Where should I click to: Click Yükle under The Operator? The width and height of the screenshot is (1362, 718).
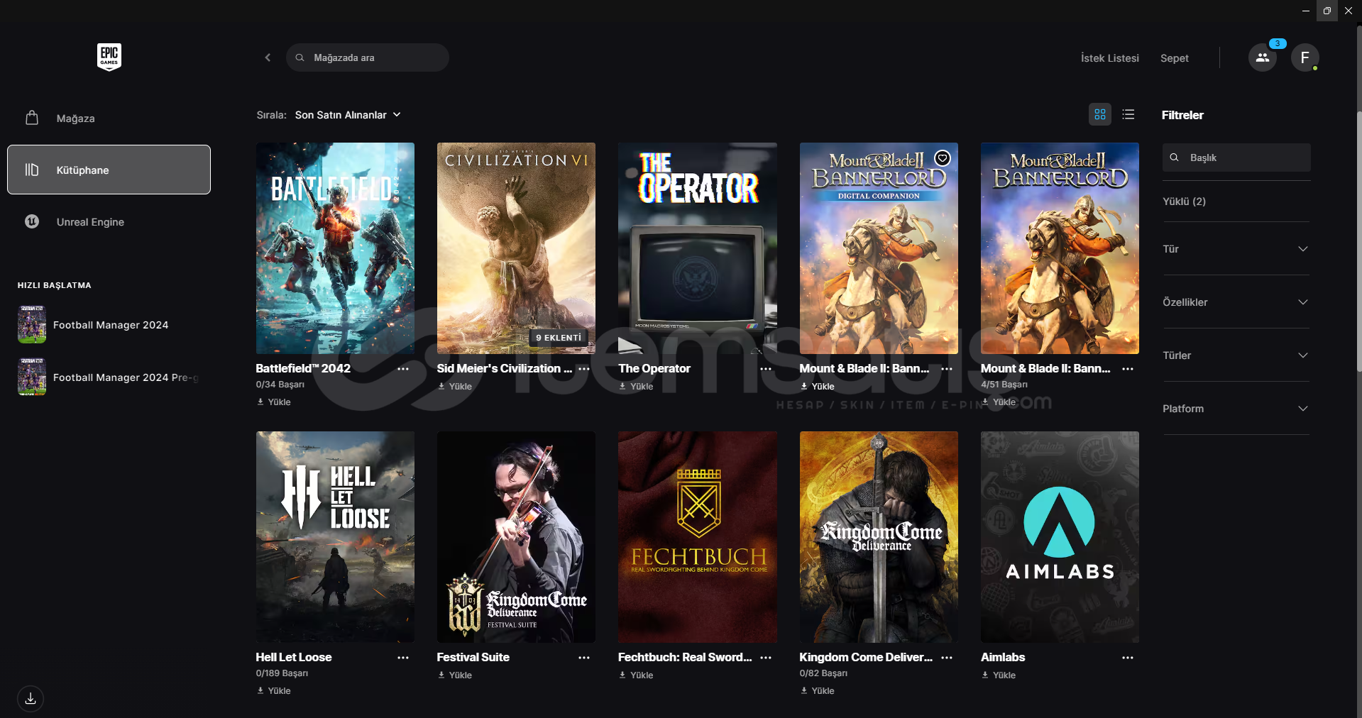click(x=637, y=387)
